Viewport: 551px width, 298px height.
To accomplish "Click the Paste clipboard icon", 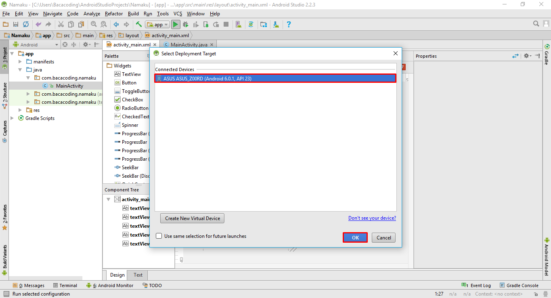I will [x=81, y=24].
